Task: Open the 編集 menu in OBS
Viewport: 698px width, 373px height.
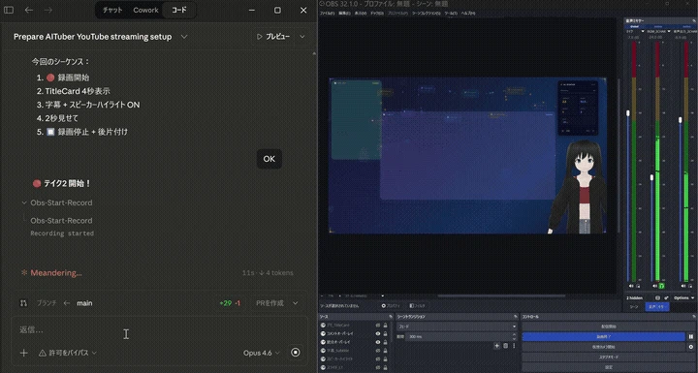Action: pos(345,14)
